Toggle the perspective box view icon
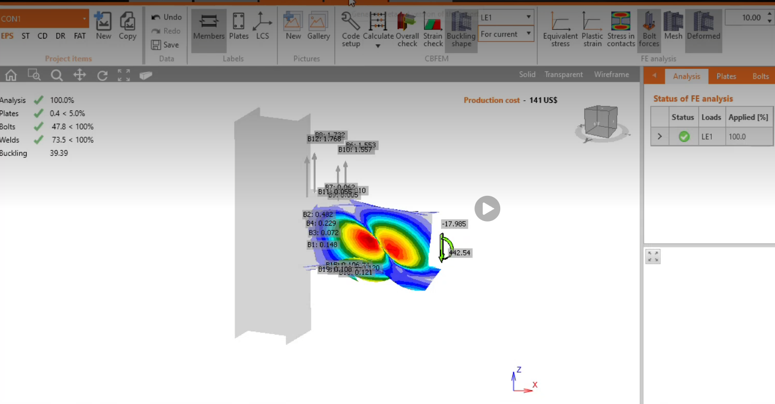The height and width of the screenshot is (404, 775). (146, 76)
